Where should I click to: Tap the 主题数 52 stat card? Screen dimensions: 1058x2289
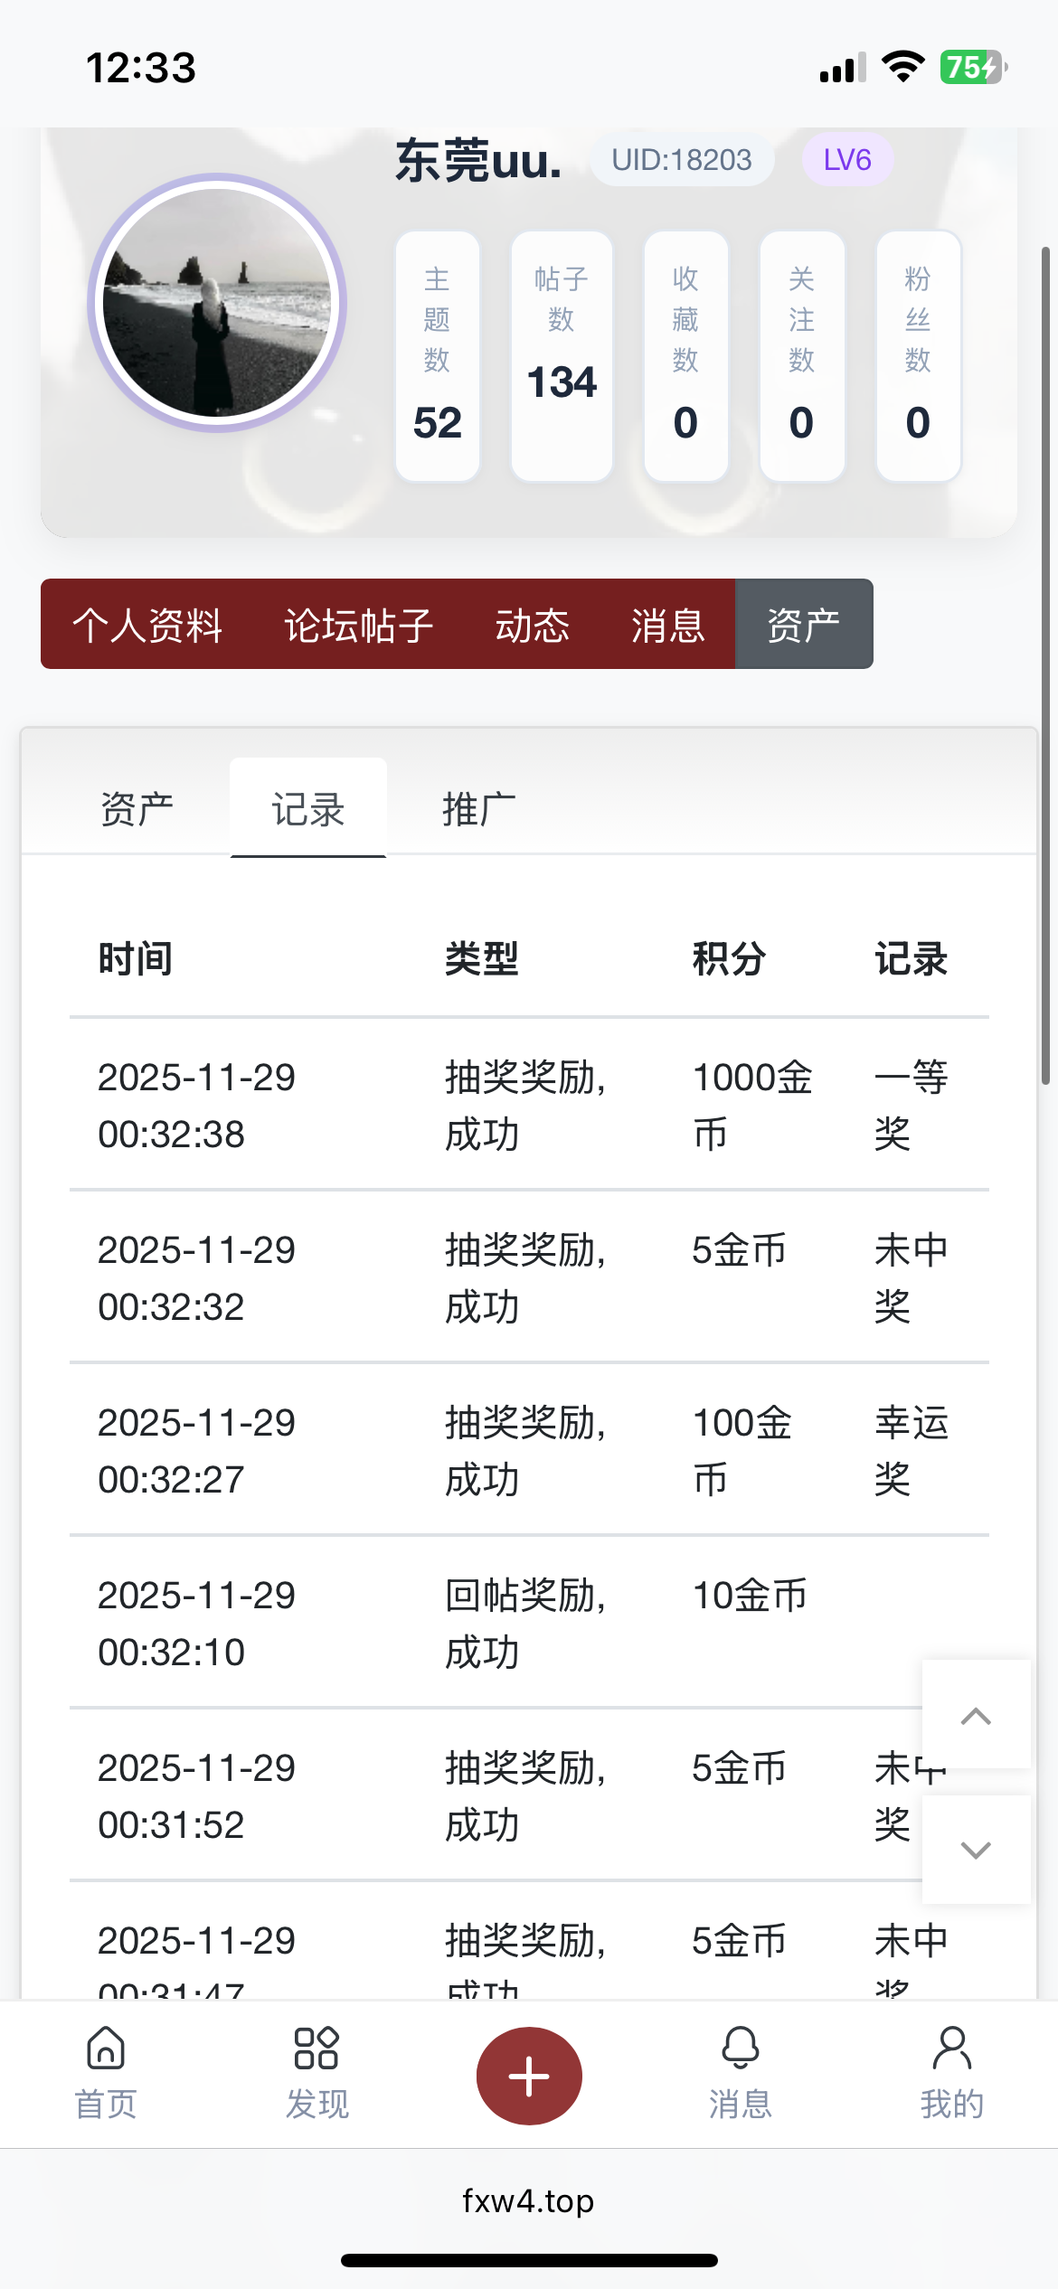(x=438, y=356)
